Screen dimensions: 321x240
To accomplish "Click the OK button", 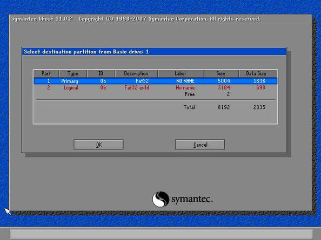I will point(98,145).
